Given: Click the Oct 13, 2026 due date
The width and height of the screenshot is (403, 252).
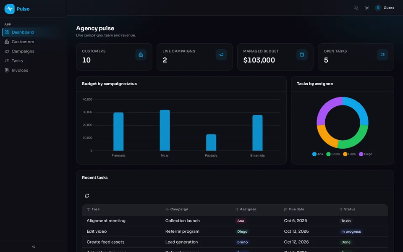Looking at the screenshot, I should click(x=296, y=231).
